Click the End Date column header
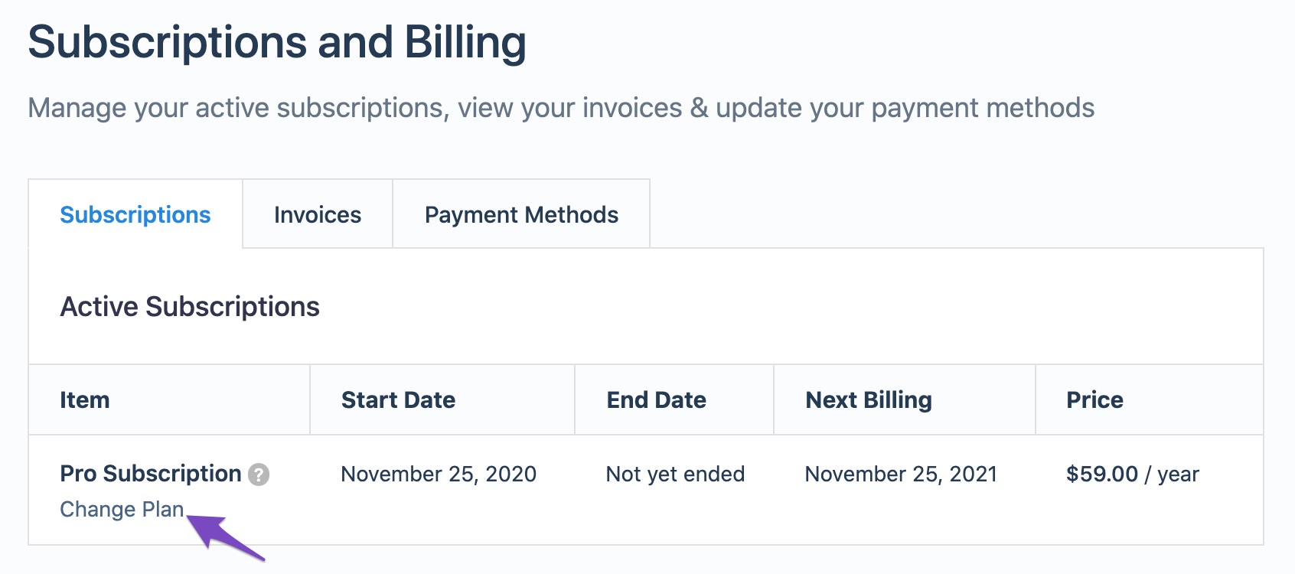The height and width of the screenshot is (574, 1295). (x=656, y=400)
